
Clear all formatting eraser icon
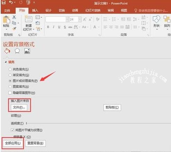pyautogui.click(x=98, y=19)
